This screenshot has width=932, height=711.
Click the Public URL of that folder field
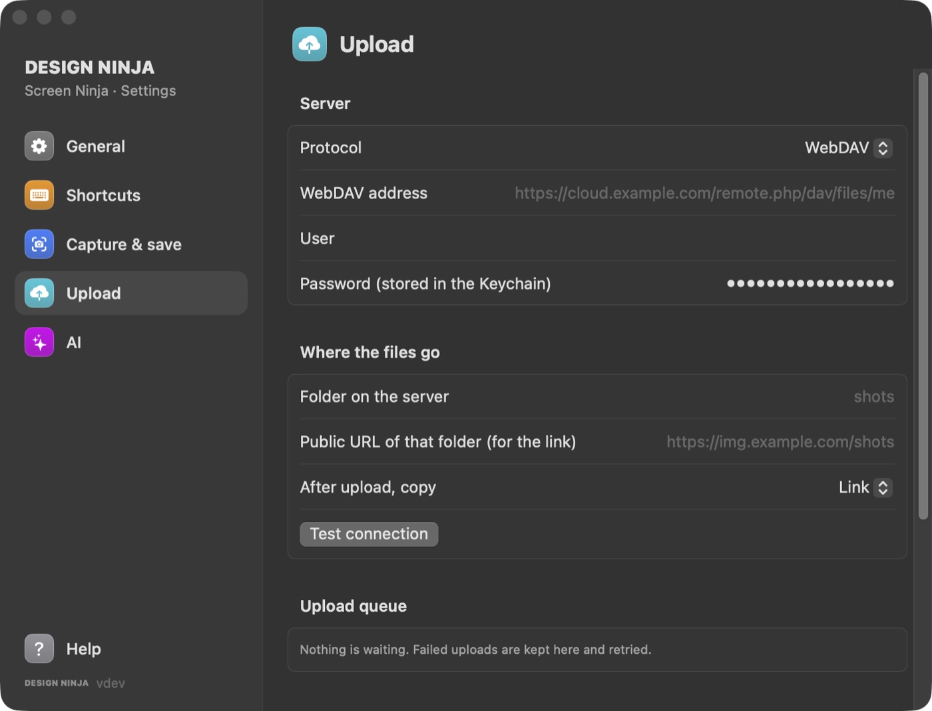coord(780,442)
